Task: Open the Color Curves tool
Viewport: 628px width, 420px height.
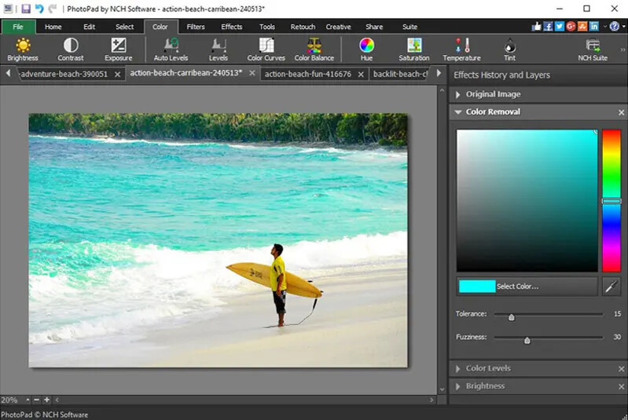Action: (266, 46)
